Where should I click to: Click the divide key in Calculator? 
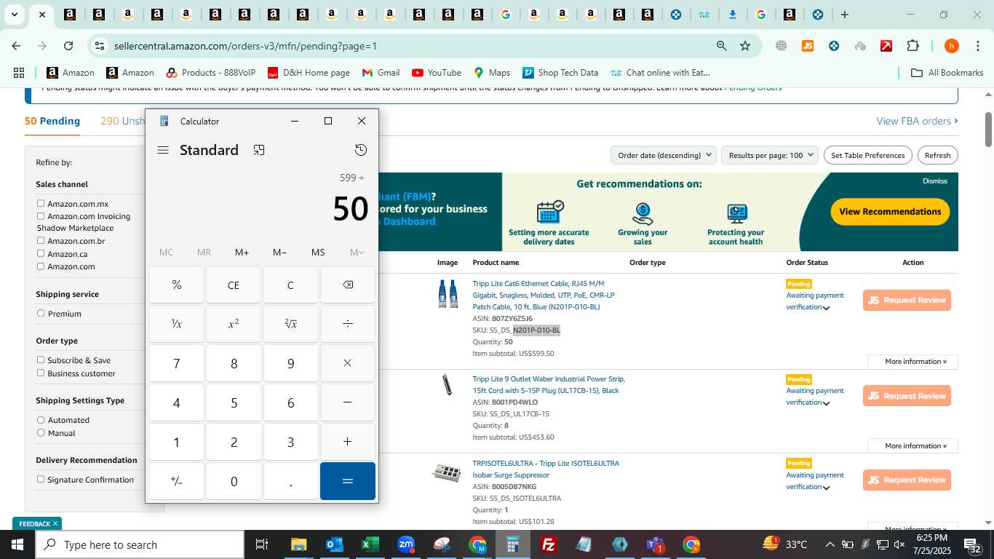pyautogui.click(x=348, y=324)
